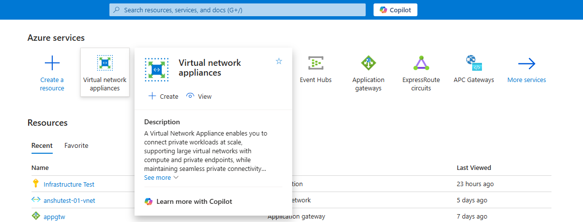Open the ExpressRoute circuits service icon
The image size is (583, 222).
[421, 63]
